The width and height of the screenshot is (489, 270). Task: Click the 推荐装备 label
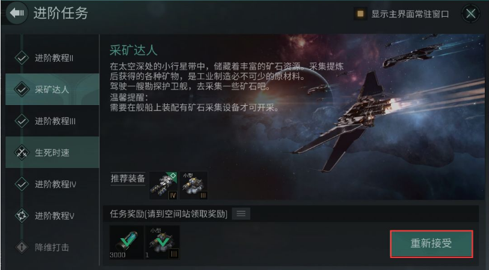pos(128,179)
